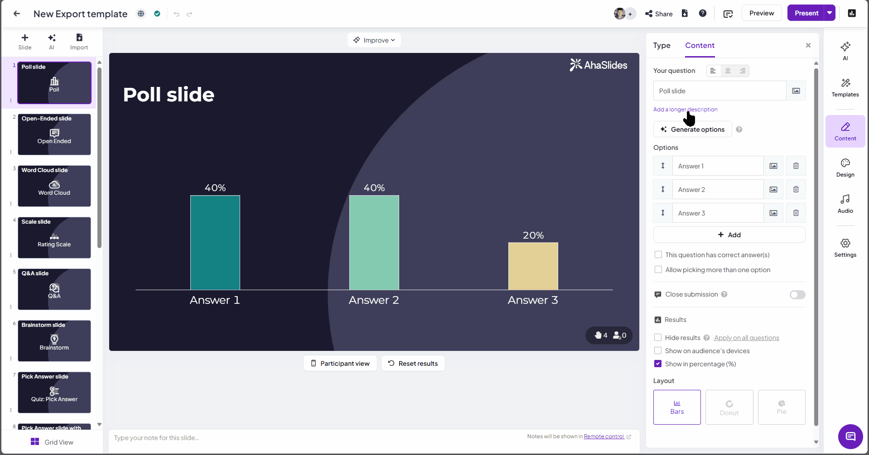Viewport: 869px width, 455px height.
Task: Open the chat support bubble
Action: [851, 436]
